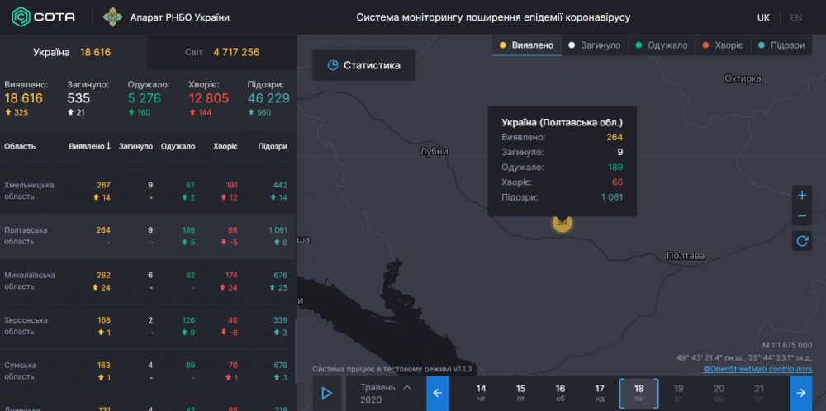Zoom out the map with minus

(x=802, y=215)
